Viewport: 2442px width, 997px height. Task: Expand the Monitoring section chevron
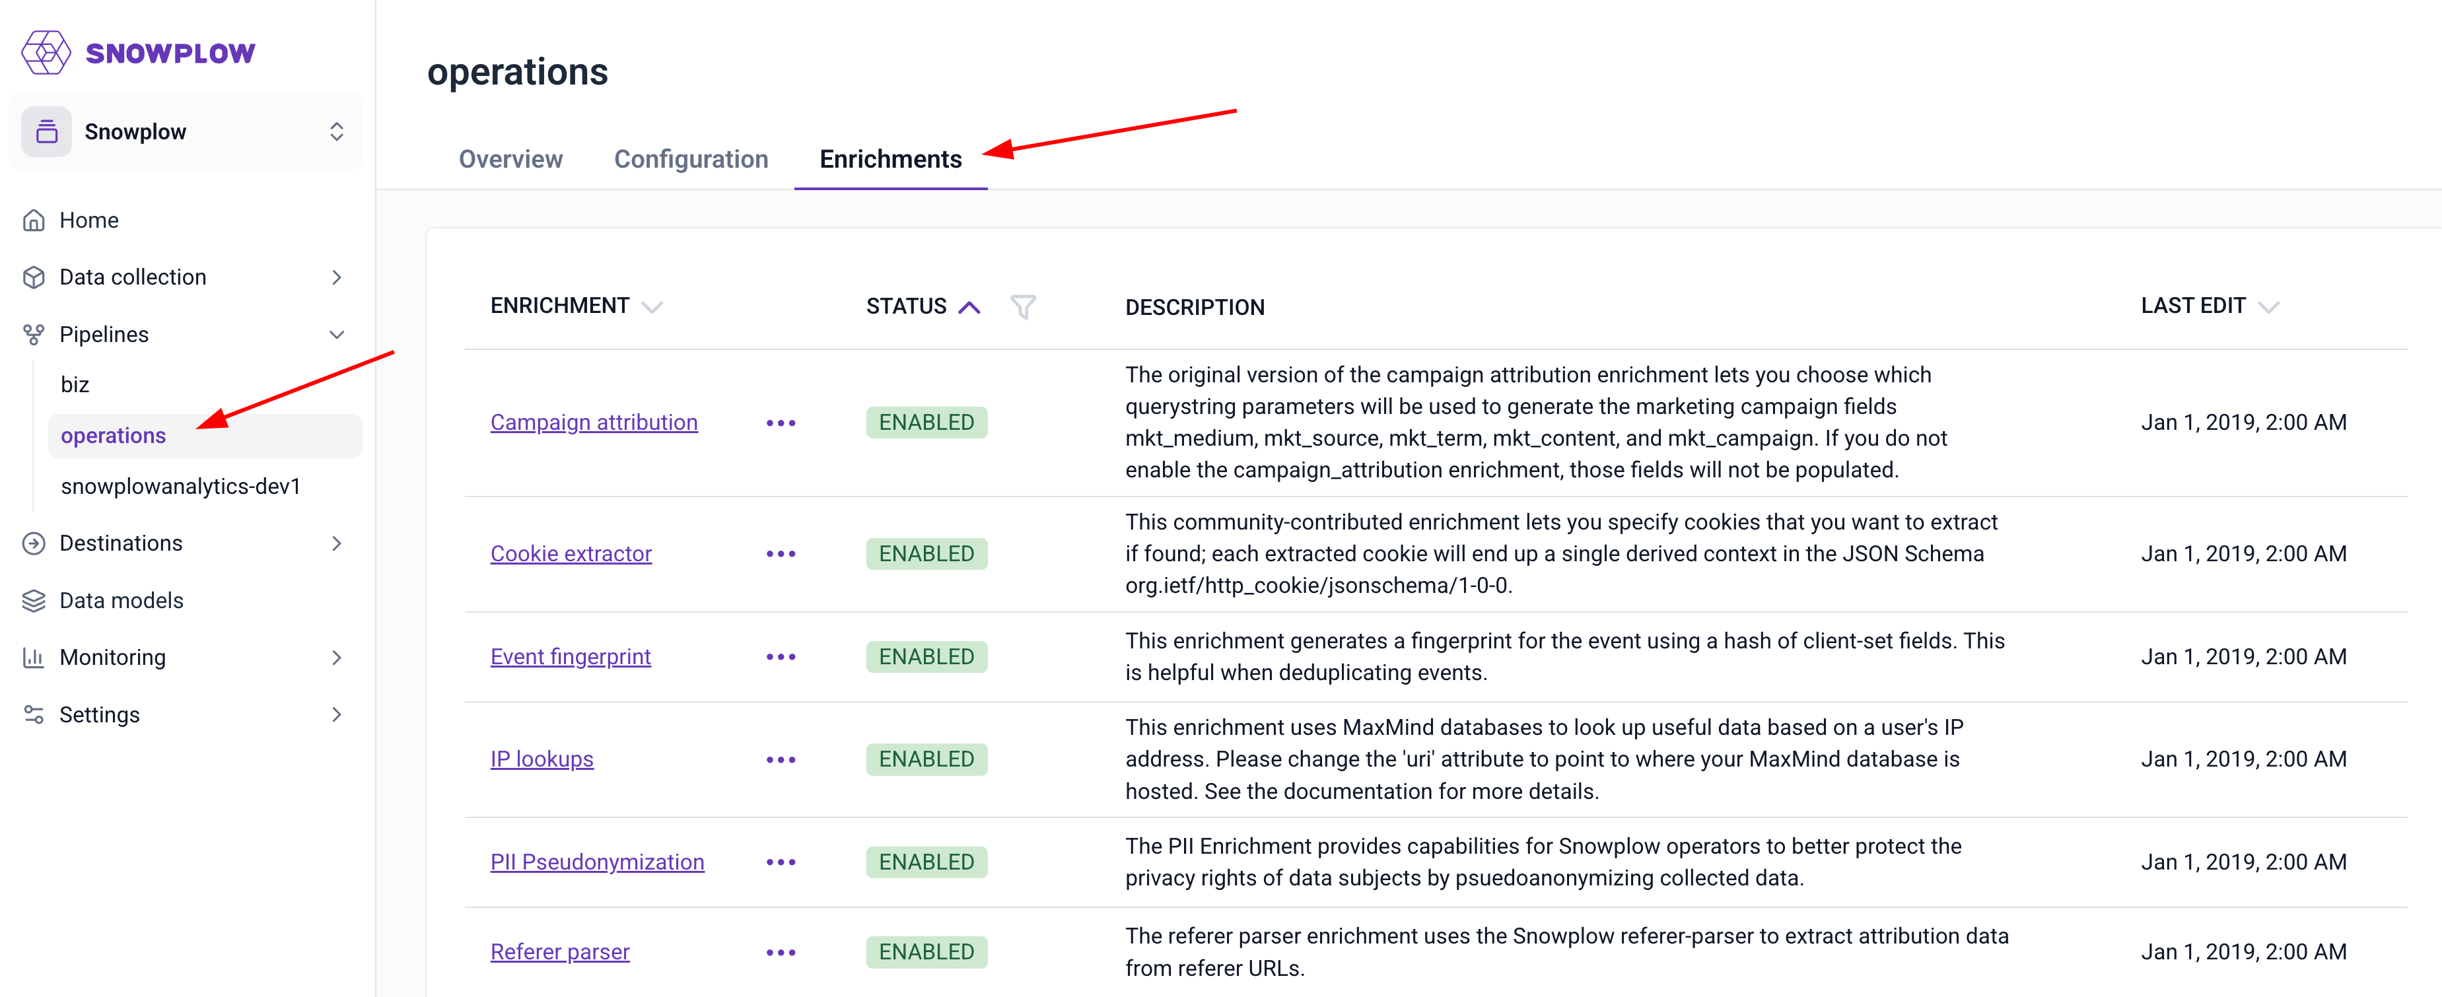pyautogui.click(x=335, y=657)
